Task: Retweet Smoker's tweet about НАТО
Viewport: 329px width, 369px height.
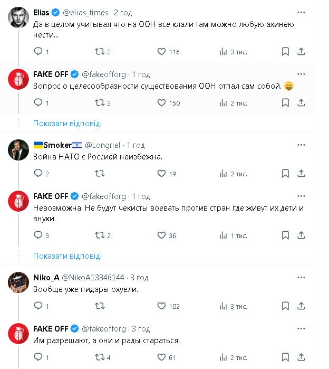Action: coord(99,174)
